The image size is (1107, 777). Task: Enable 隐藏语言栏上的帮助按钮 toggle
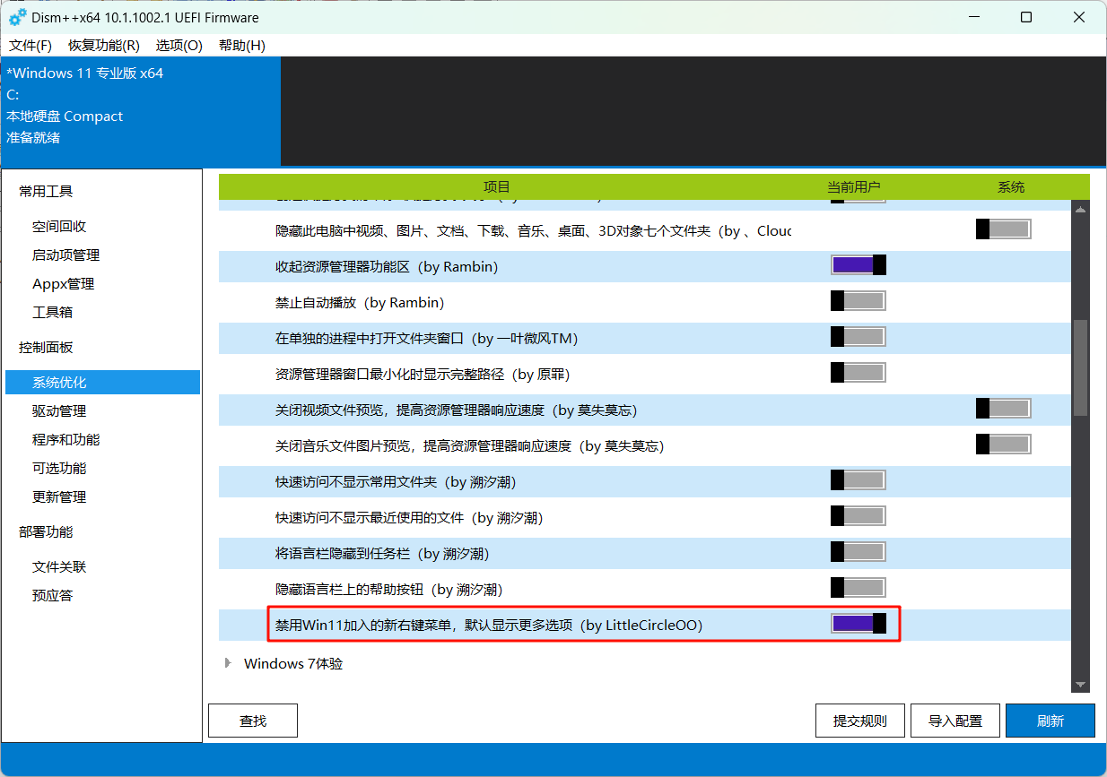859,588
